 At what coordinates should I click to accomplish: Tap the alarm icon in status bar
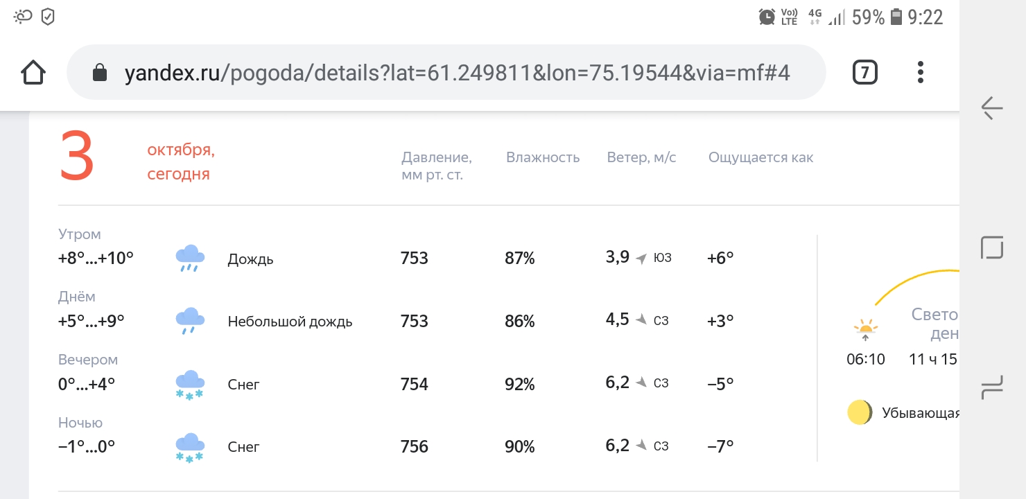767,17
